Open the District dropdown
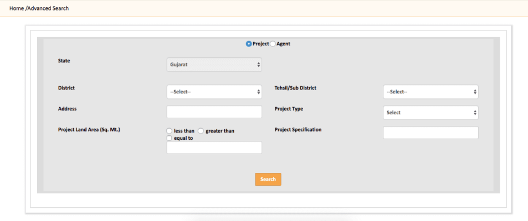The height and width of the screenshot is (221, 528). click(x=214, y=92)
